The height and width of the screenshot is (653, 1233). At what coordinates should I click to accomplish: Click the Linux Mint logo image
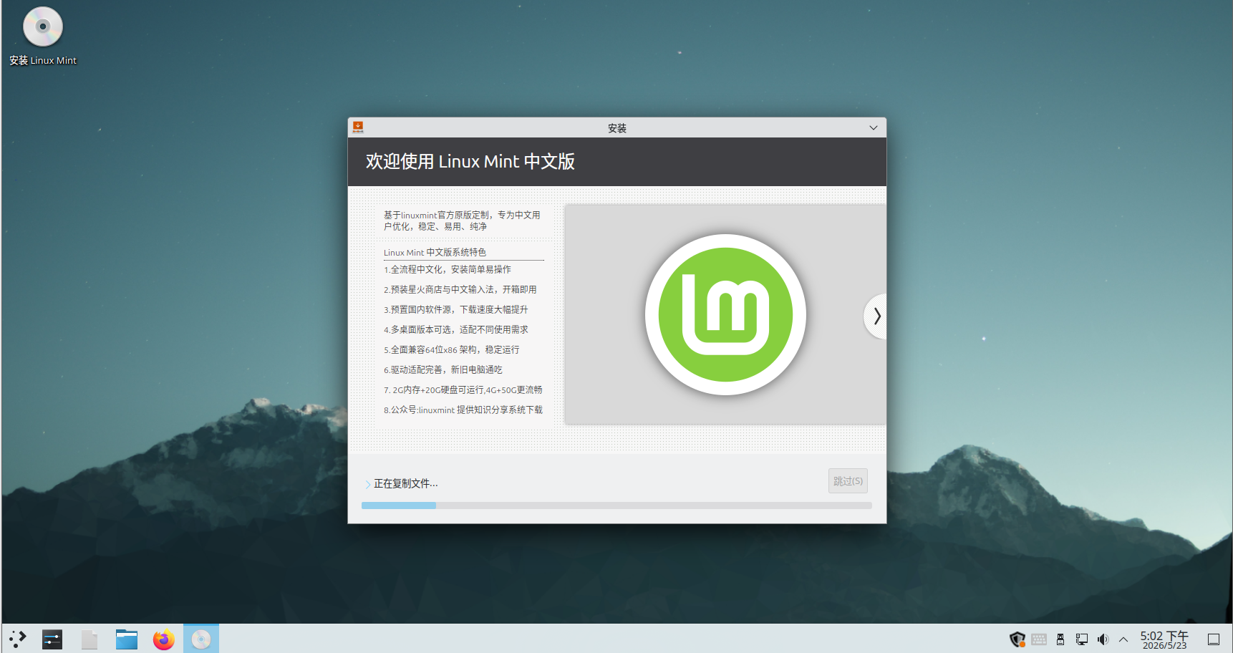(725, 314)
